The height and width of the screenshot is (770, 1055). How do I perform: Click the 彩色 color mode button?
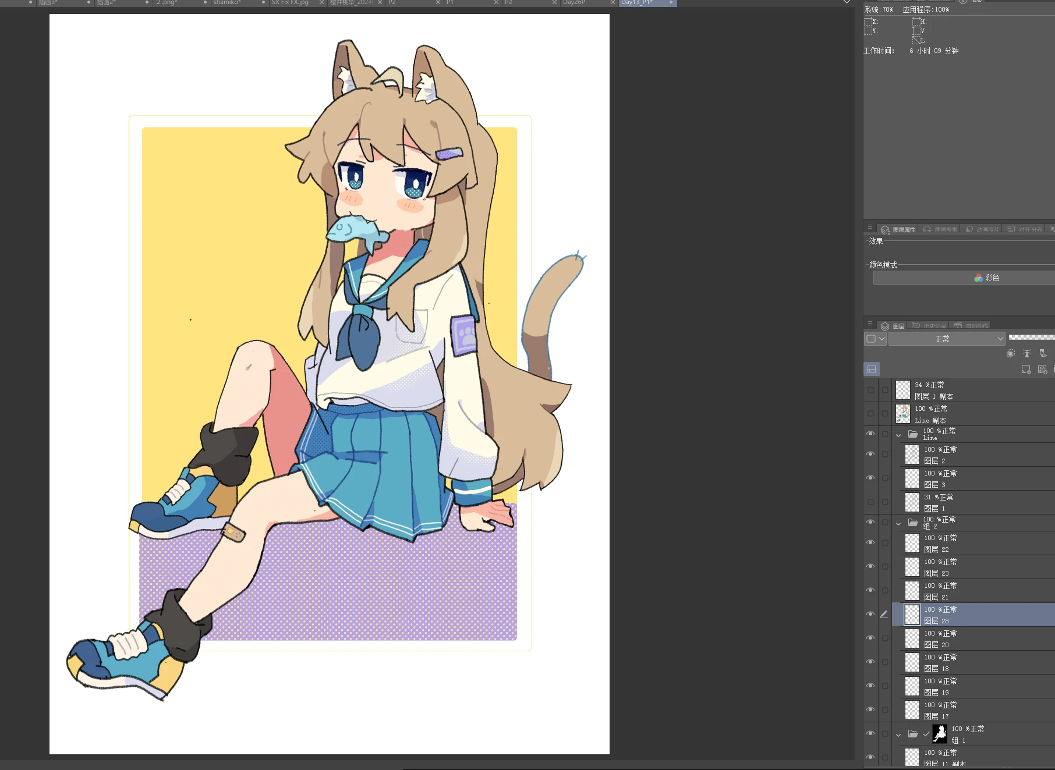point(964,278)
